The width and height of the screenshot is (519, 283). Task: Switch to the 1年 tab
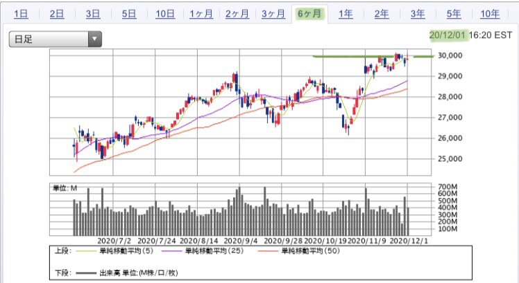[x=346, y=14]
